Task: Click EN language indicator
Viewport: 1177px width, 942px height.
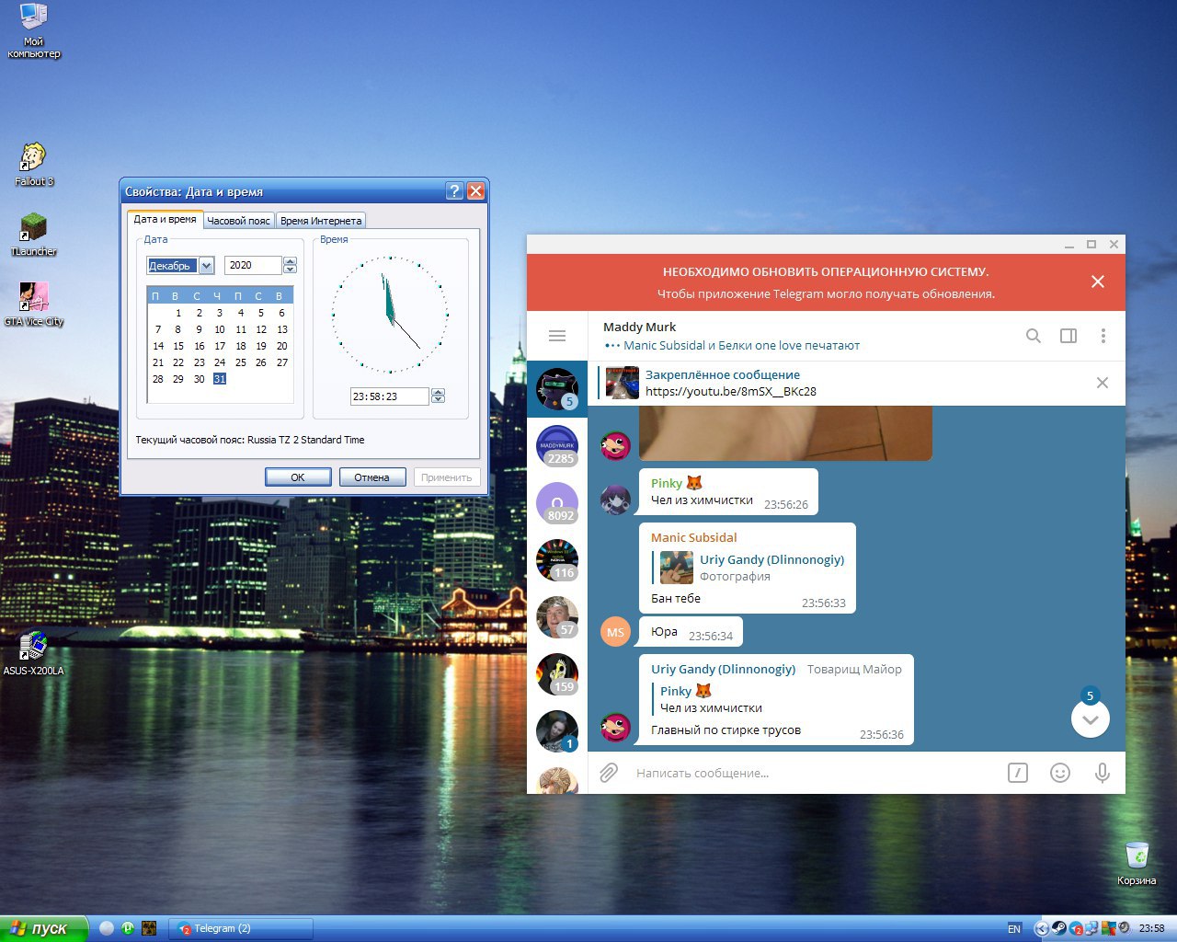Action: point(1014,928)
